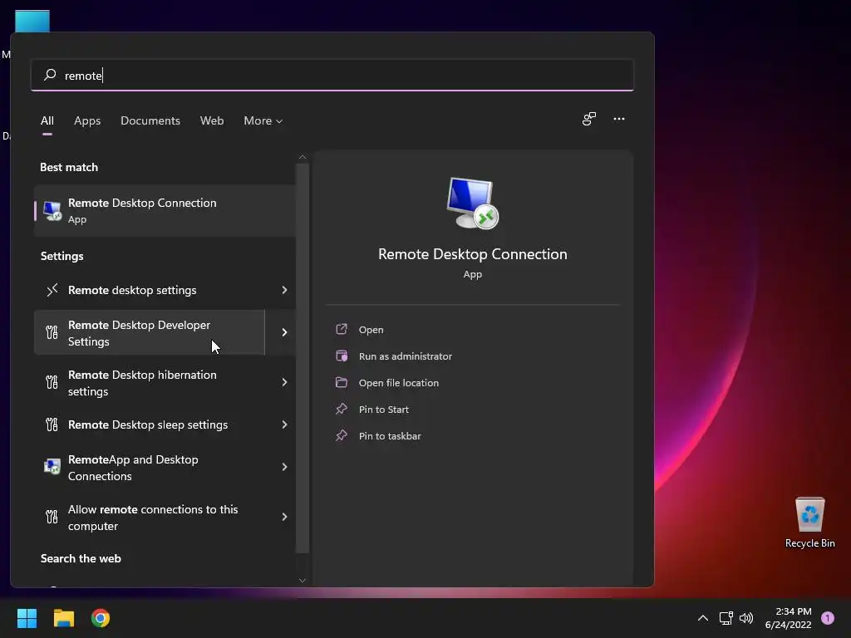Image resolution: width=851 pixels, height=638 pixels.
Task: Open Remote Desktop Developer Settings result
Action: point(150,332)
